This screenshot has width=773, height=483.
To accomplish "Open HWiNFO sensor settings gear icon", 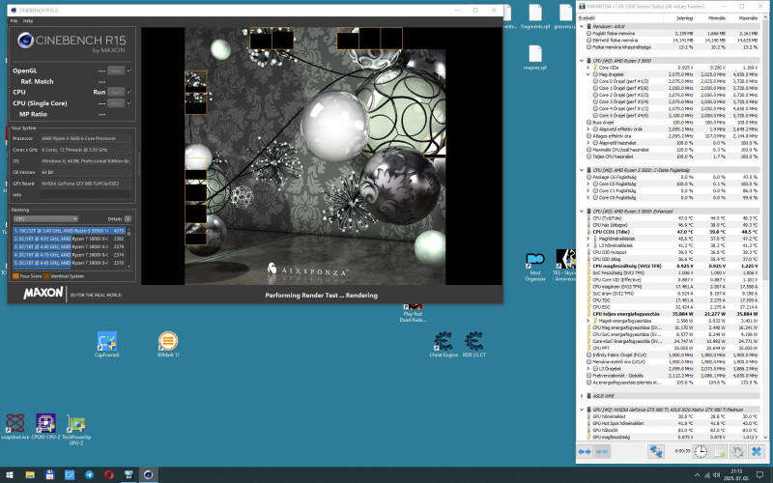I will 737,451.
